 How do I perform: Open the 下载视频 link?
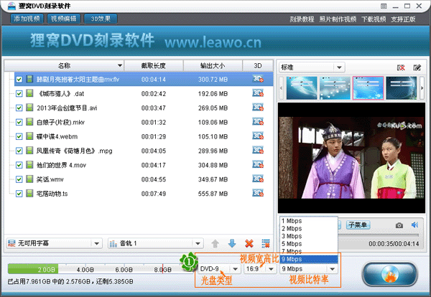click(374, 19)
